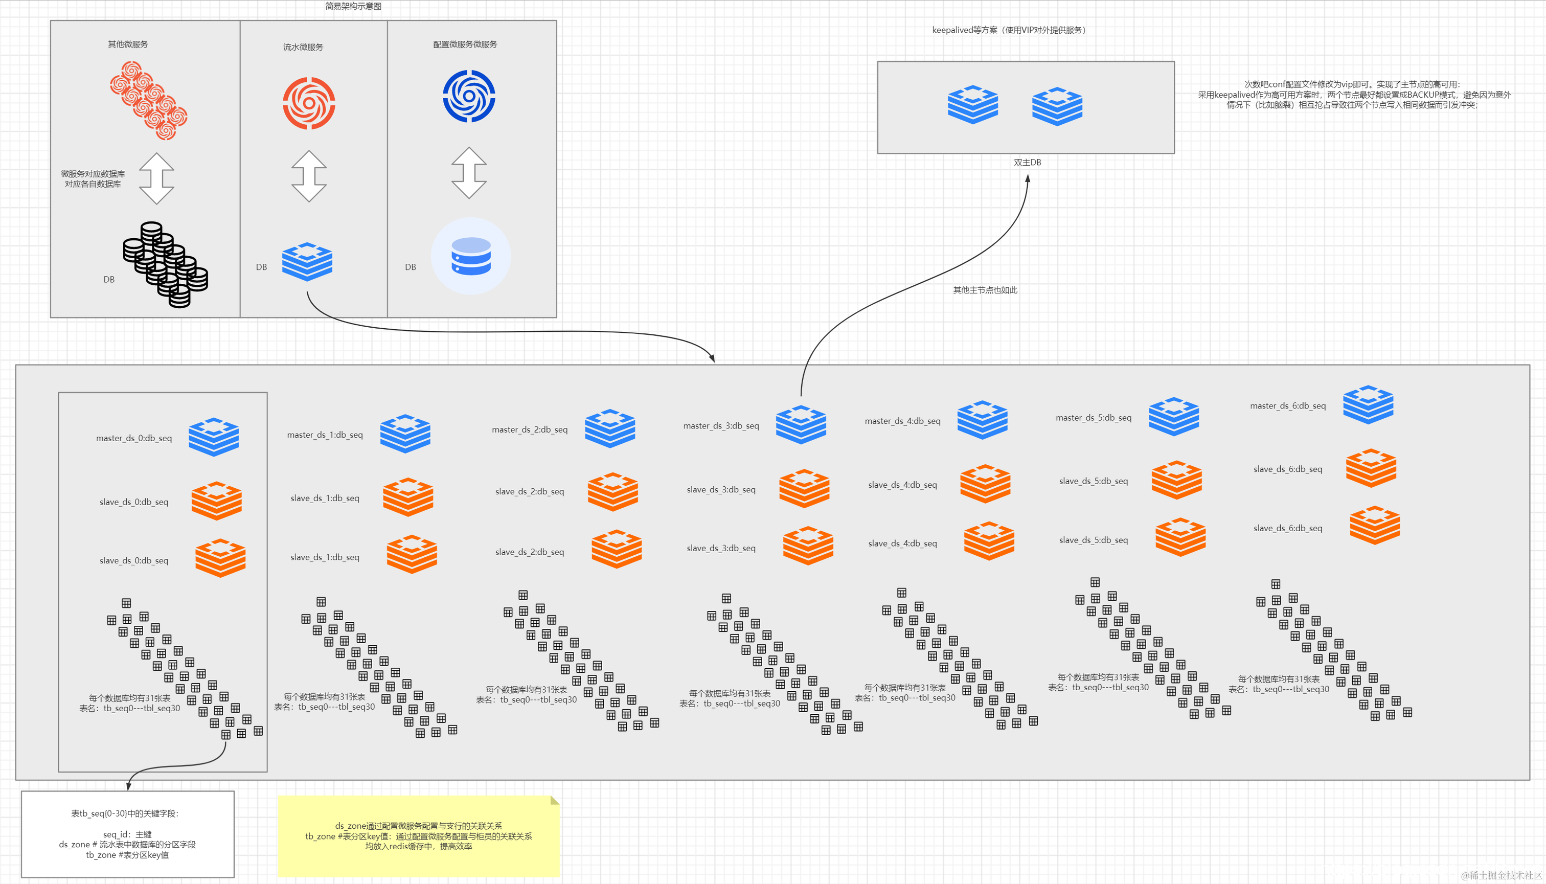Select the master_ds_3 blue database icon
The height and width of the screenshot is (884, 1546).
(801, 424)
